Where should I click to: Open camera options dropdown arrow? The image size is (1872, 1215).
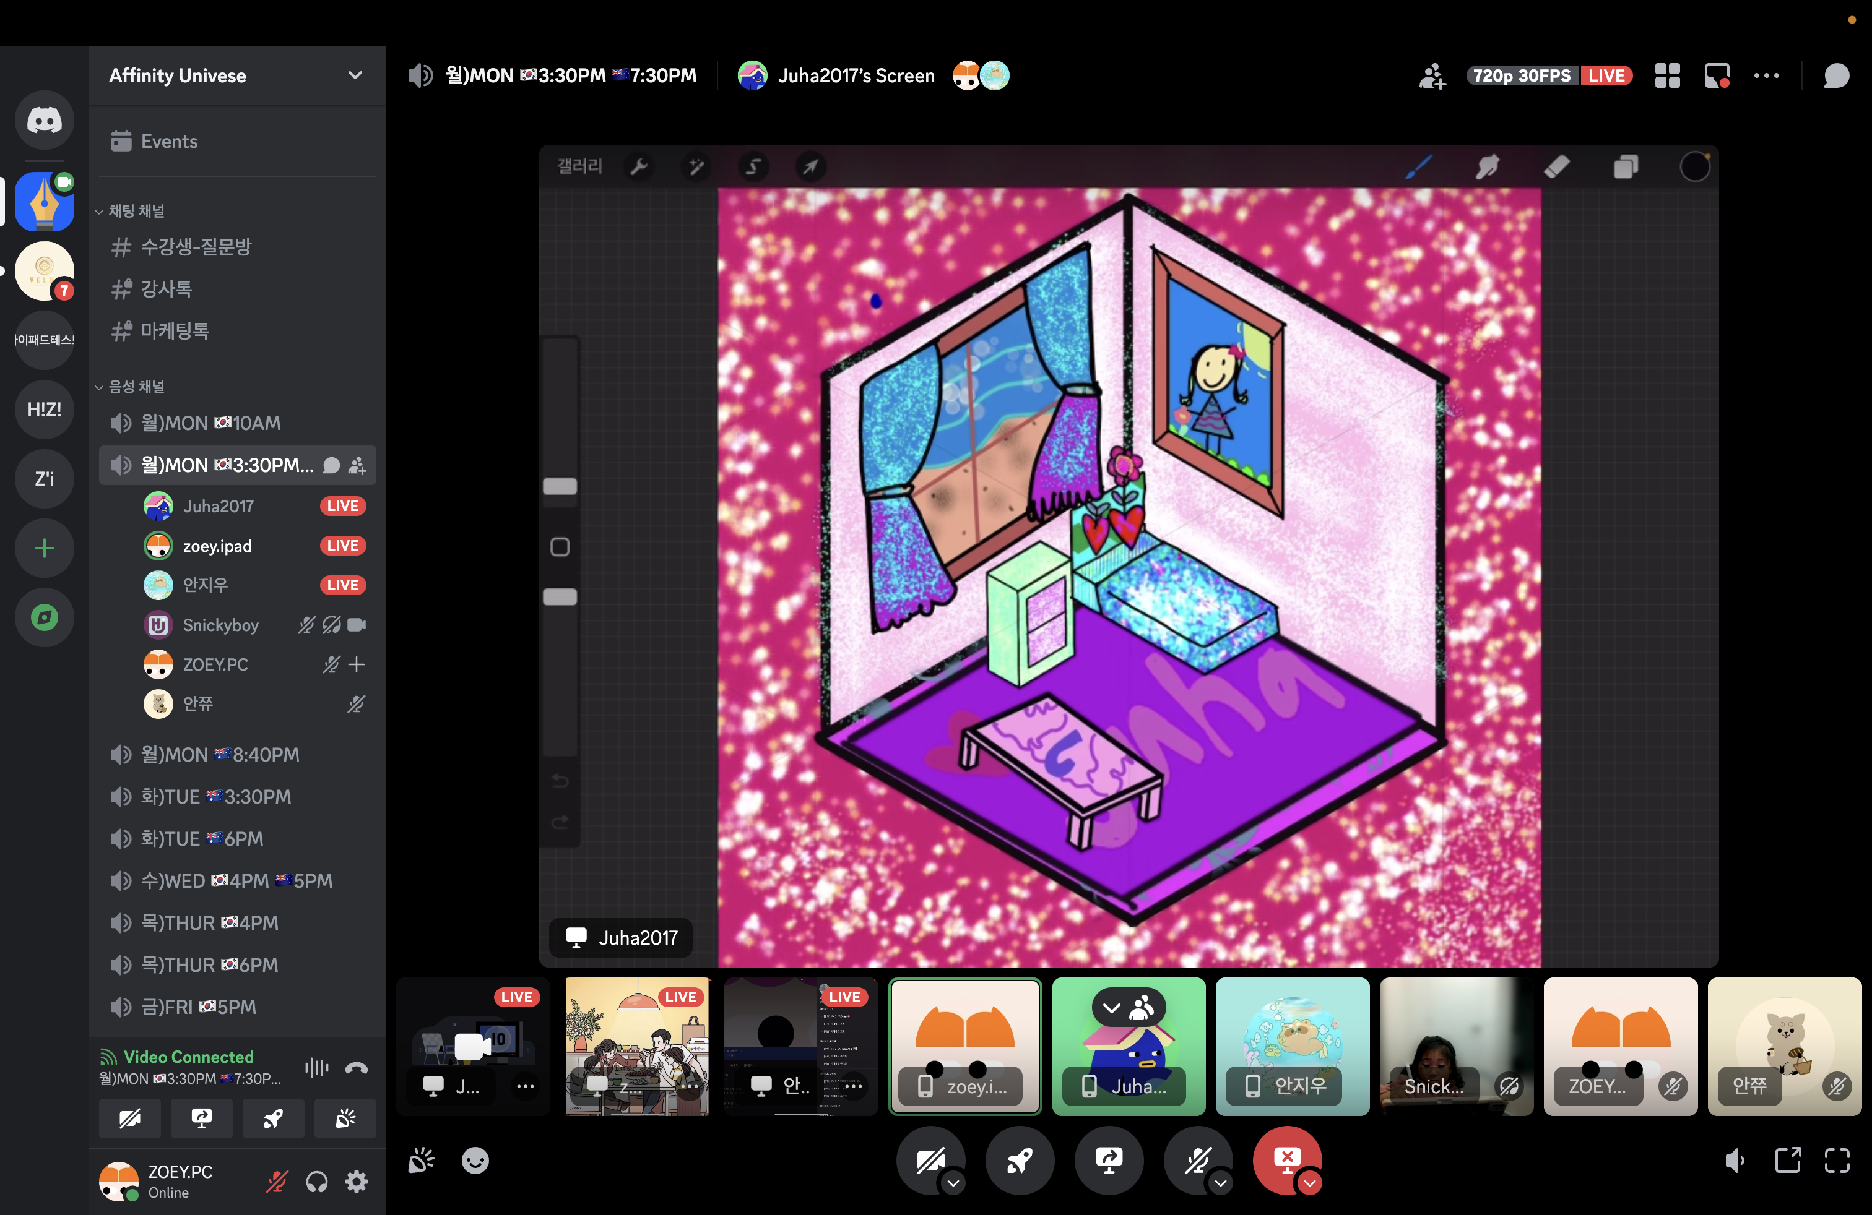click(x=953, y=1183)
